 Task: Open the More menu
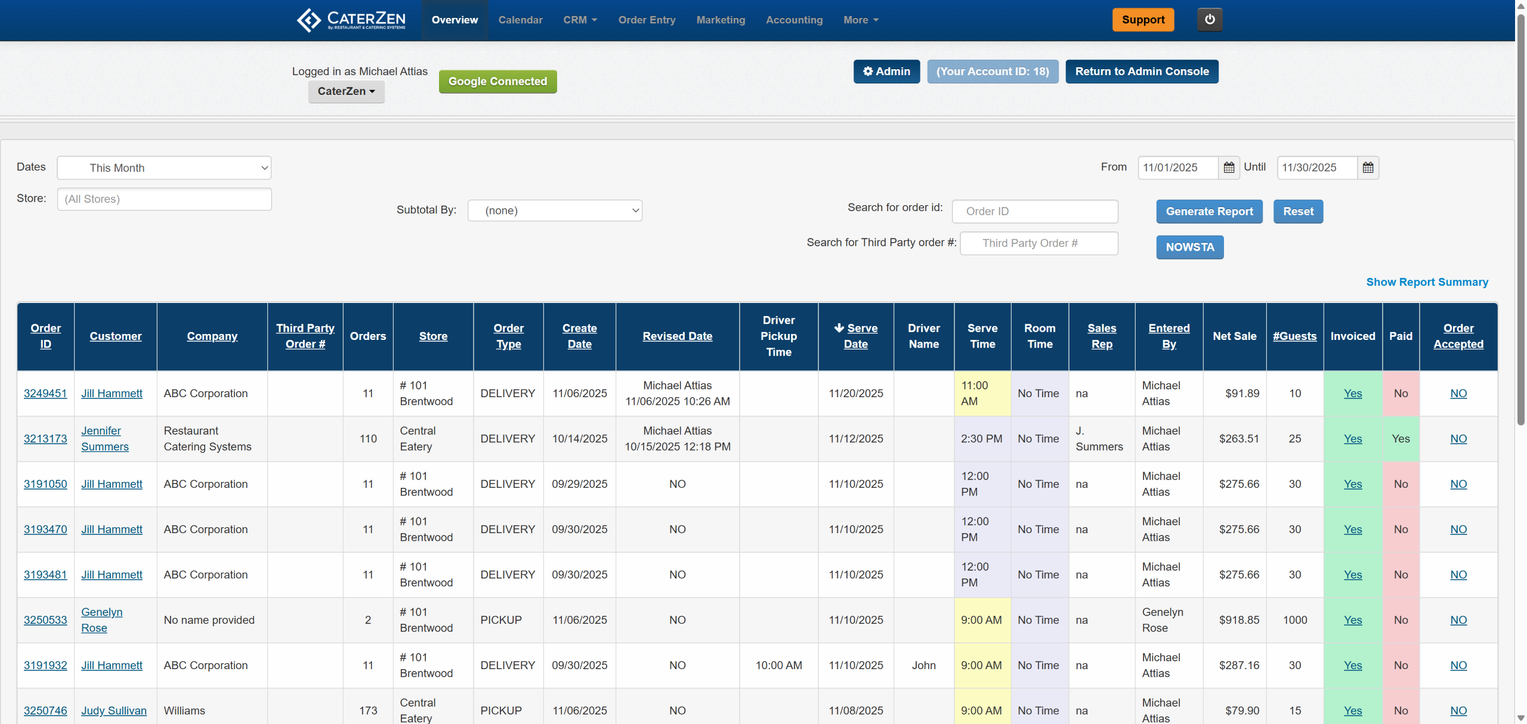860,20
